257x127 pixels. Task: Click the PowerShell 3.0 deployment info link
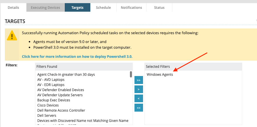click(x=77, y=56)
